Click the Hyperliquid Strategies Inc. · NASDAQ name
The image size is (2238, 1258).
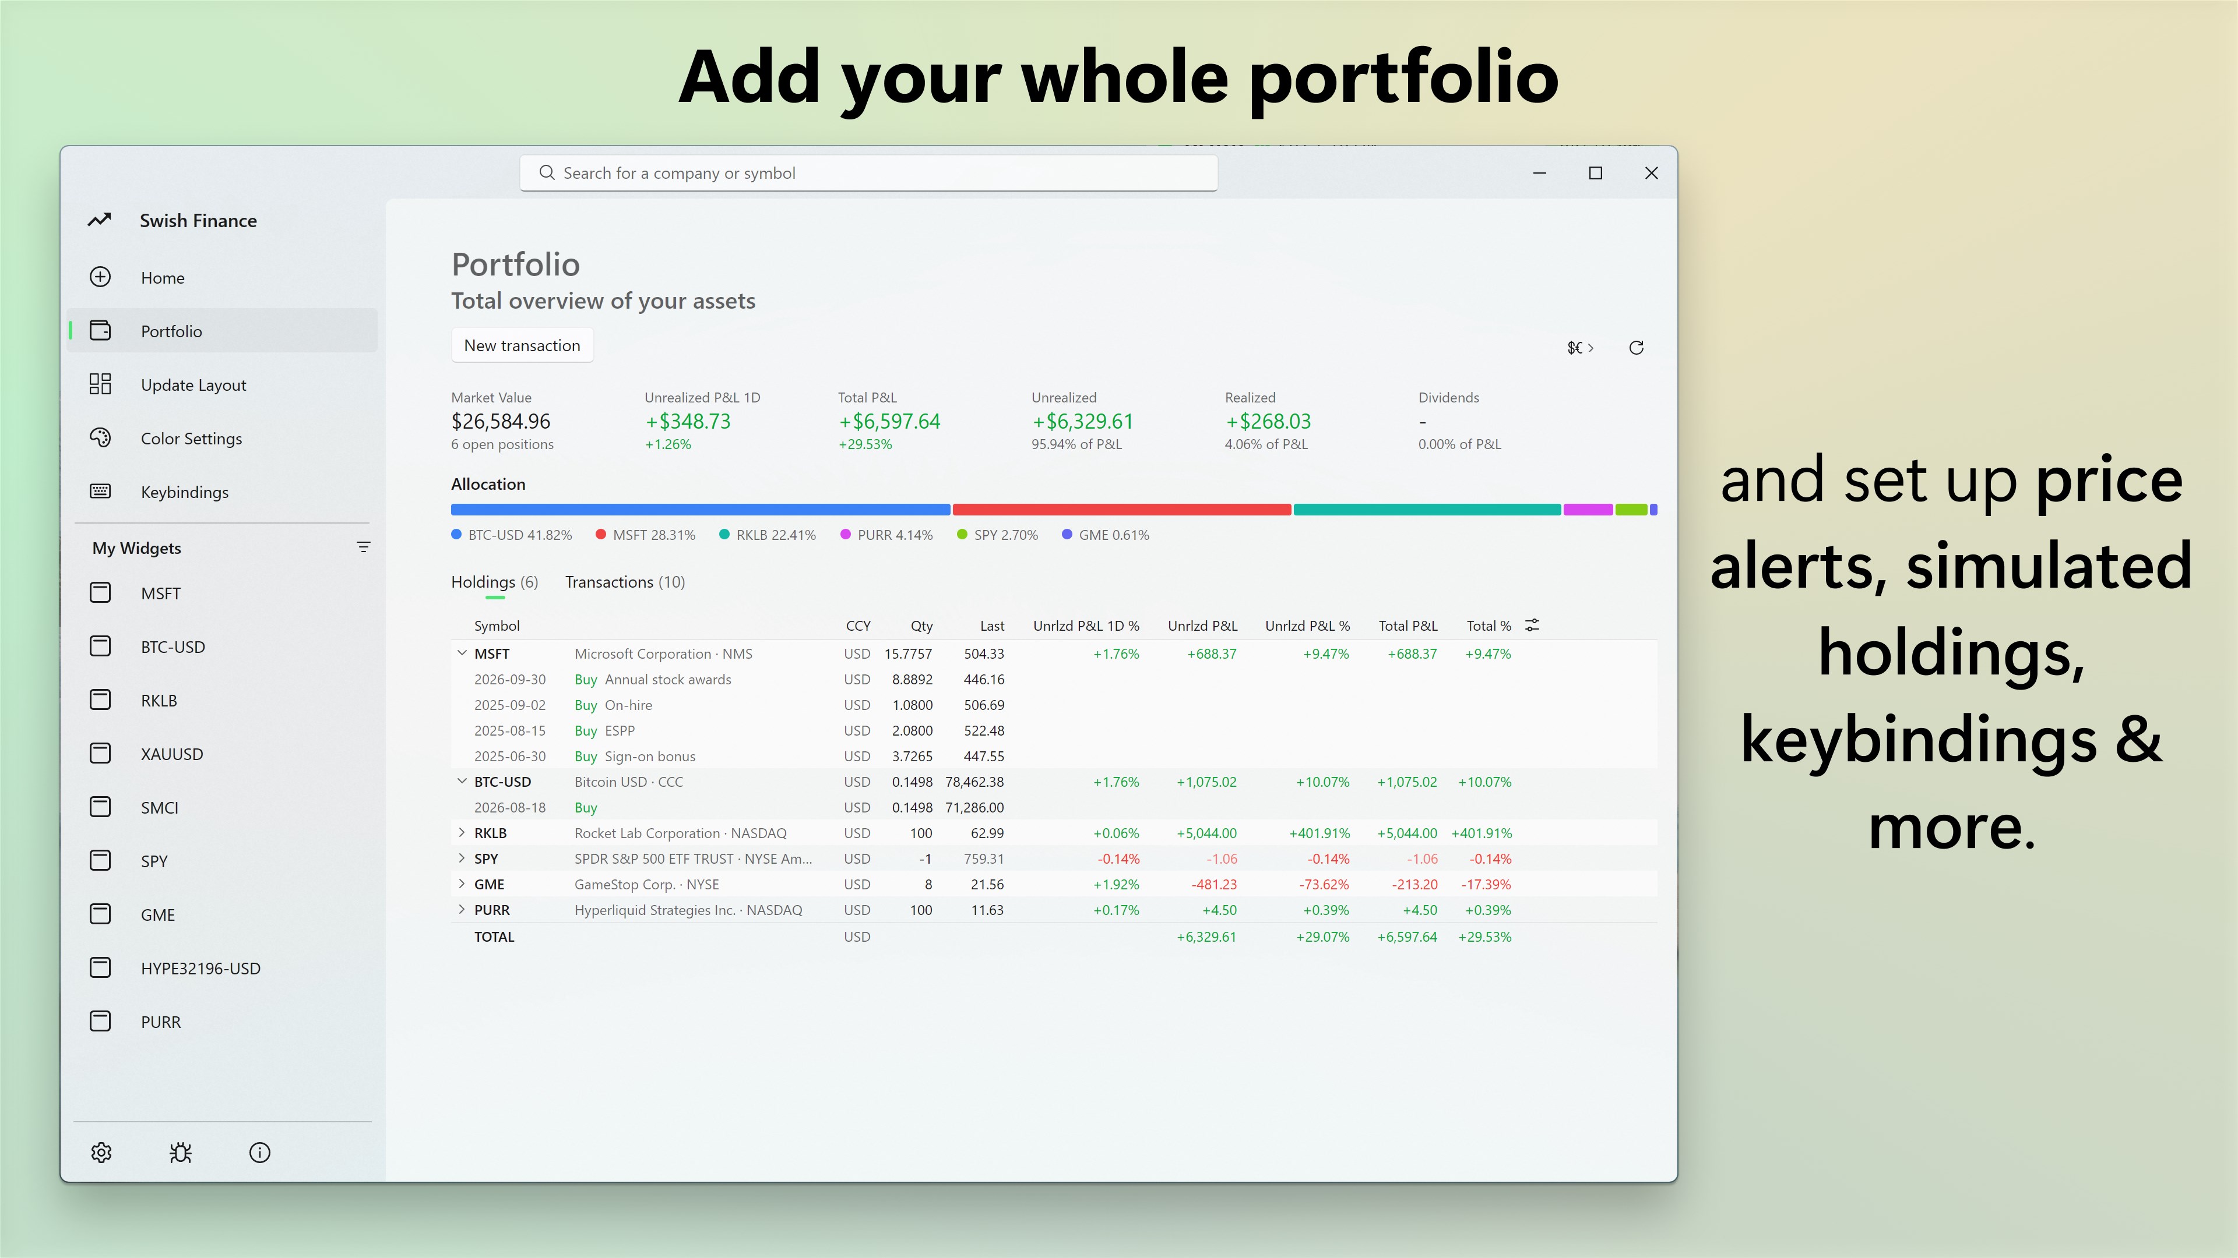688,910
